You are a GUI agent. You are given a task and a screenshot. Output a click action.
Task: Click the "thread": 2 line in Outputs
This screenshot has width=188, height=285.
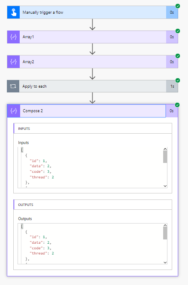point(42,253)
